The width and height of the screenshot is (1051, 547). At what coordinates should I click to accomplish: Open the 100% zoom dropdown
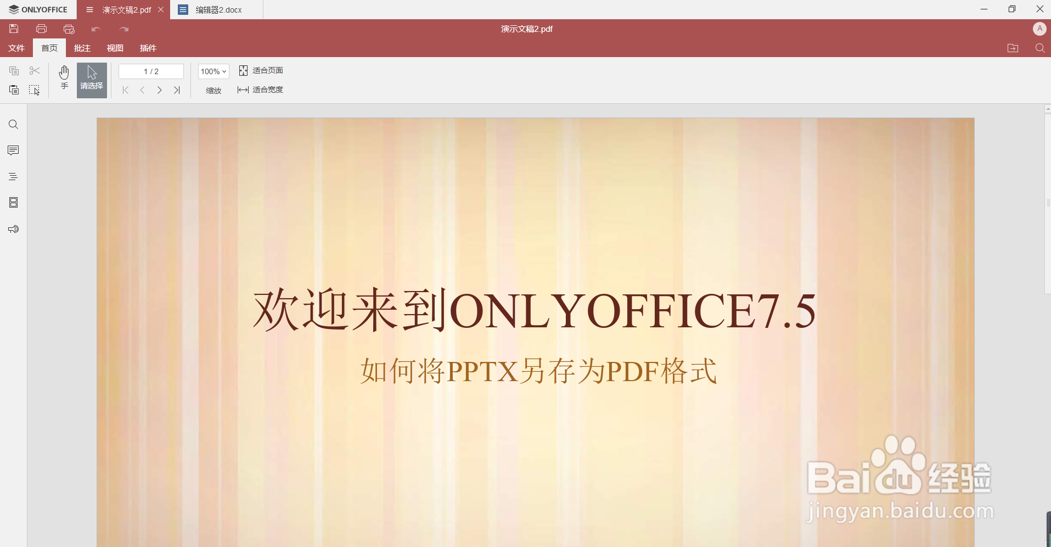click(213, 71)
